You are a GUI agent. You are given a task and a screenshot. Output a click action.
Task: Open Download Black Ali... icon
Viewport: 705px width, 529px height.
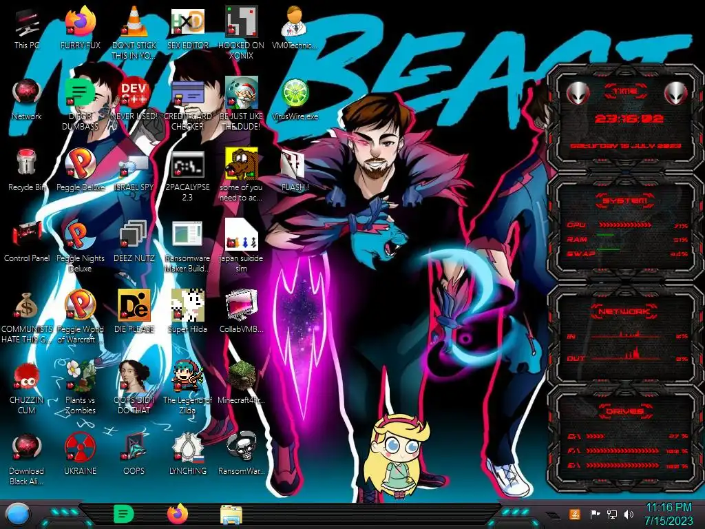(27, 458)
